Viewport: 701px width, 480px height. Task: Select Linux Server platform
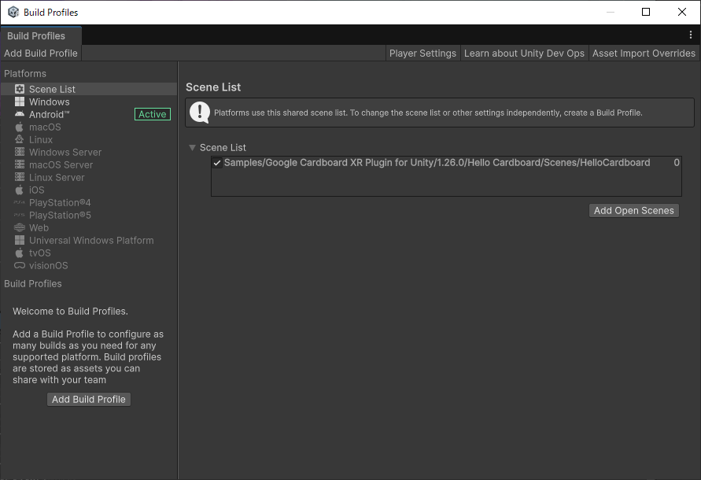(x=89, y=177)
